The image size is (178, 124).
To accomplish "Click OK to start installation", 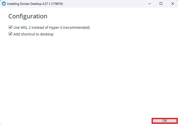I will [165, 121].
